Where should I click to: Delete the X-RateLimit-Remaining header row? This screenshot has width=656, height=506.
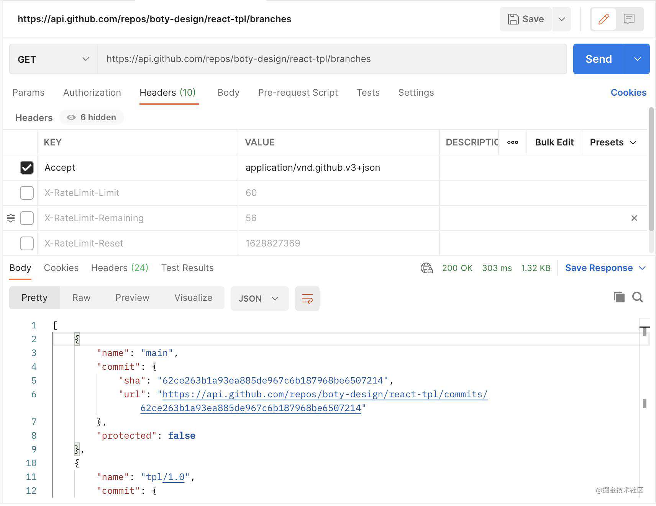tap(635, 218)
